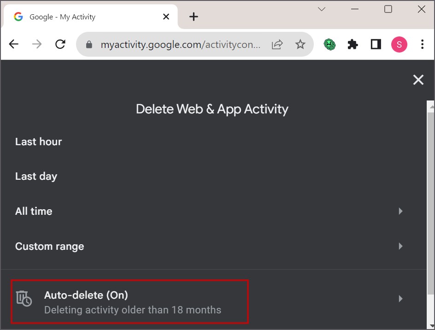Reload the My Activity page

click(x=60, y=44)
